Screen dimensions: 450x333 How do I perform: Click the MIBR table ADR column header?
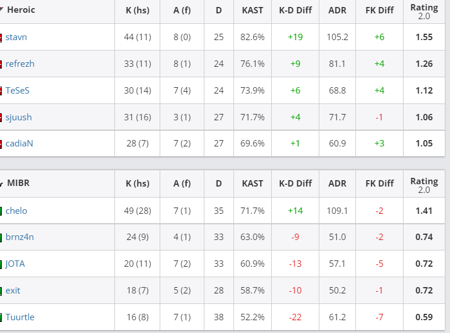coord(337,184)
